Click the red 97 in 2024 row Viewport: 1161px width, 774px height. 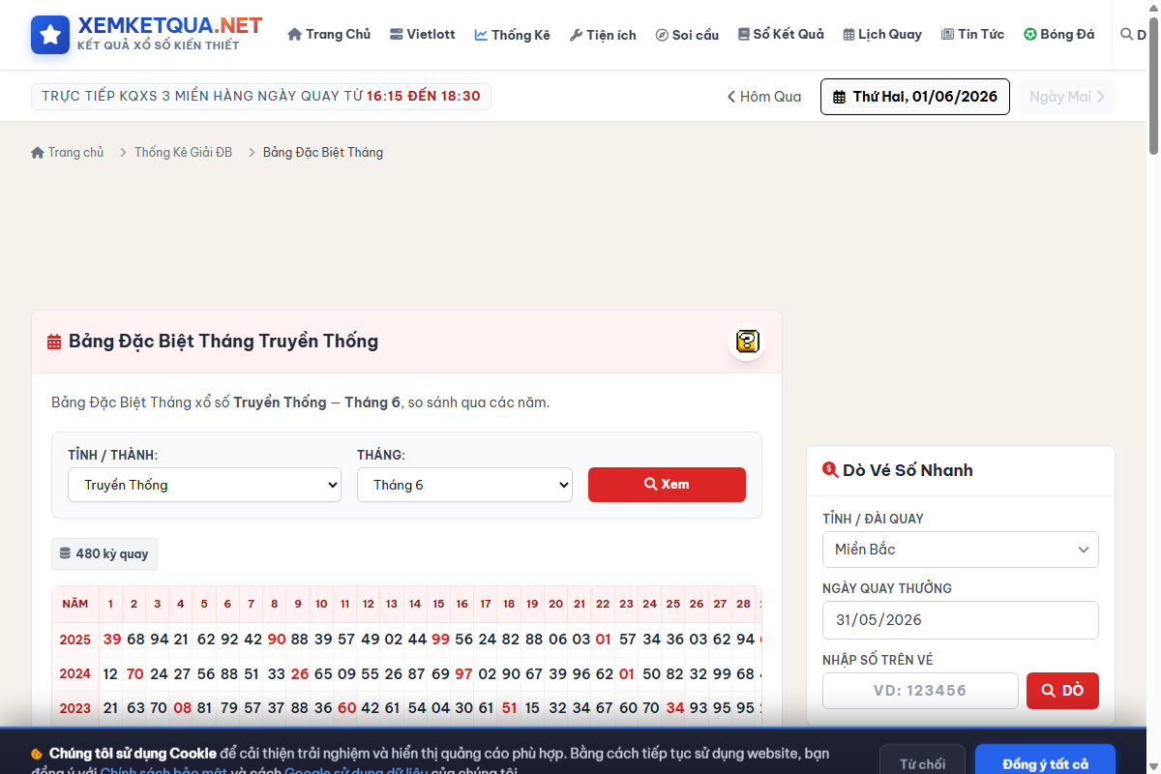click(x=463, y=673)
